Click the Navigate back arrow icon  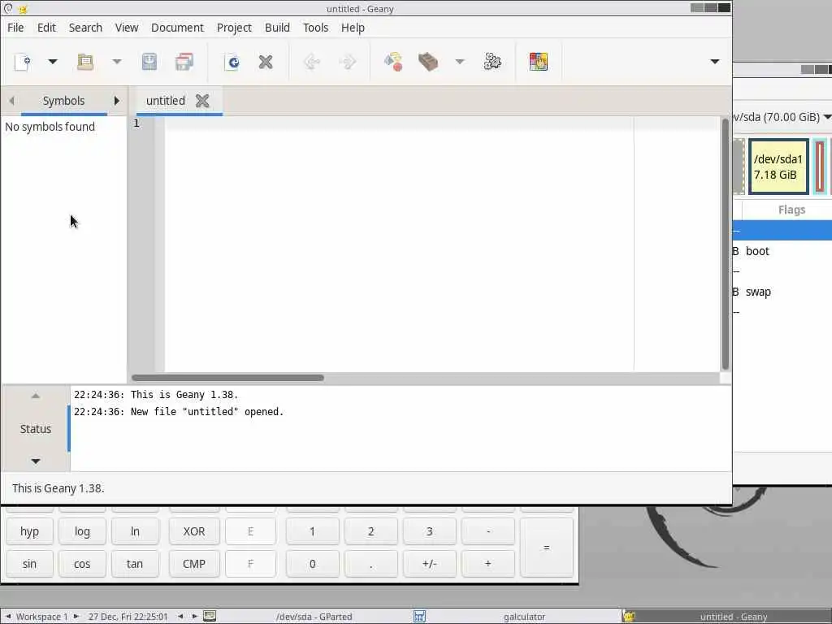pos(312,62)
